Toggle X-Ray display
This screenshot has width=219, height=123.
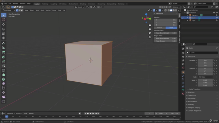tap(166, 10)
